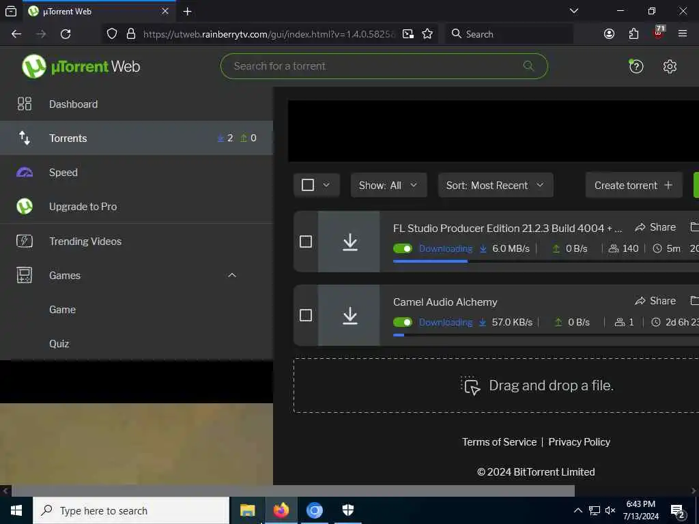This screenshot has width=699, height=524.
Task: Open the Privacy Policy link
Action: pyautogui.click(x=579, y=442)
